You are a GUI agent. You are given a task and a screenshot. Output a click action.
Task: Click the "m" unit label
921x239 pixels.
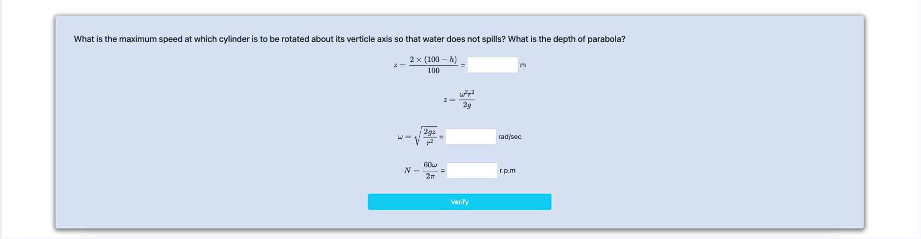[x=523, y=65]
